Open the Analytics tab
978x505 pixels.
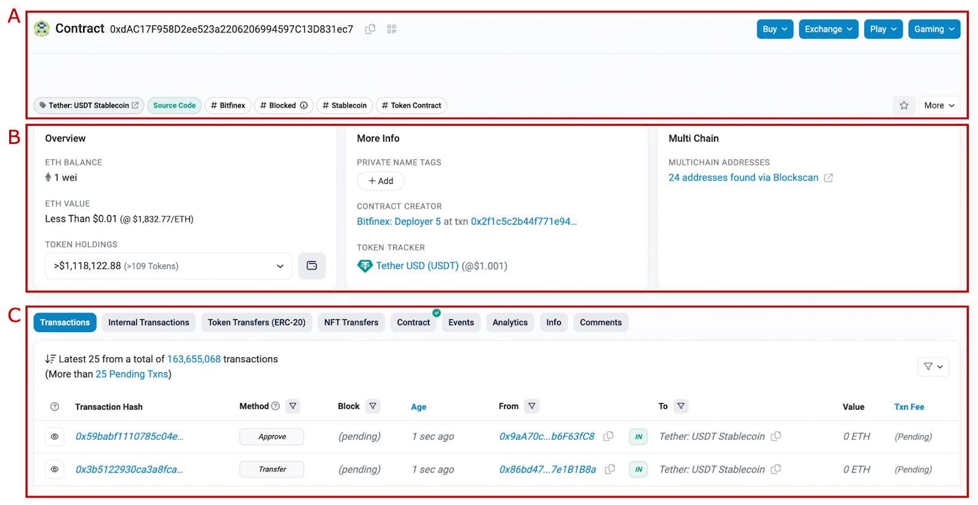coord(510,322)
